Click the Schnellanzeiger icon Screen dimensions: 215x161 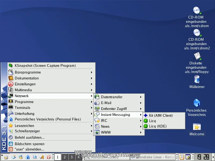click(x=11, y=131)
